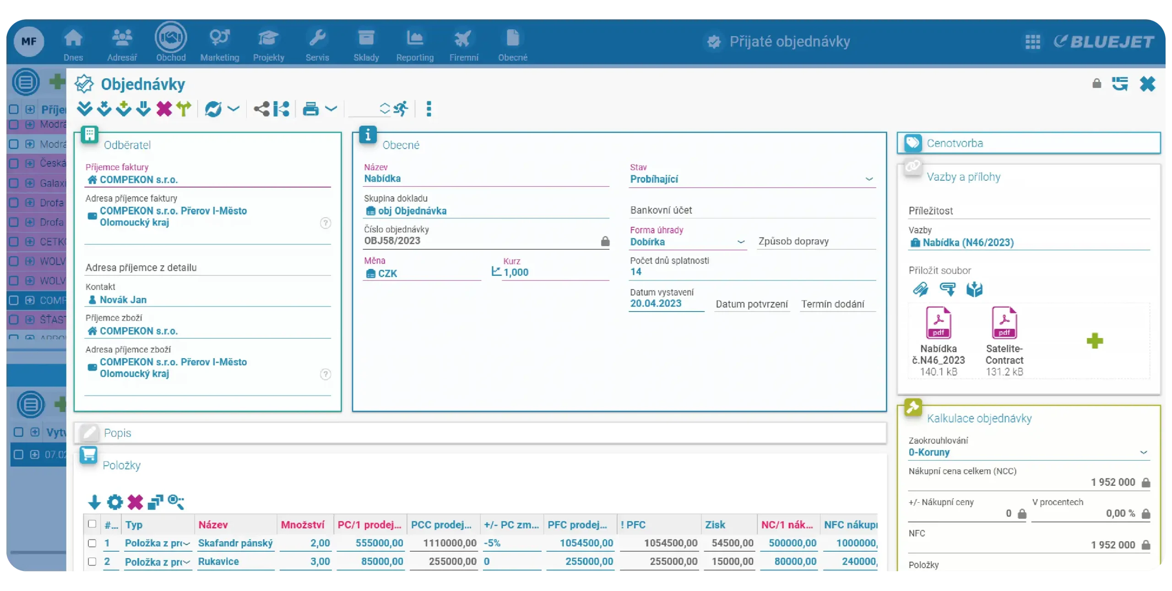Open the apps grid icon near BlueJet logo

click(1032, 42)
